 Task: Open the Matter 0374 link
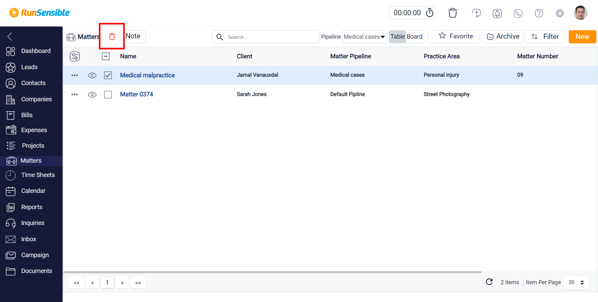[x=136, y=94]
